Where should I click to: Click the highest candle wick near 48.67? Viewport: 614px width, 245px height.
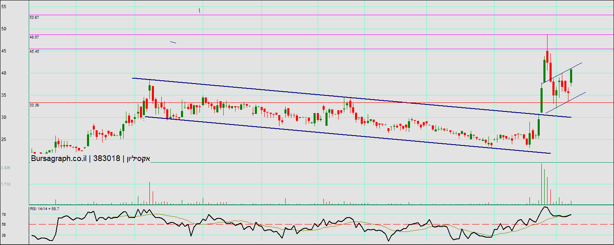547,43
